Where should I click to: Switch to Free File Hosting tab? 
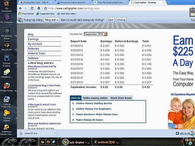coord(111,2)
